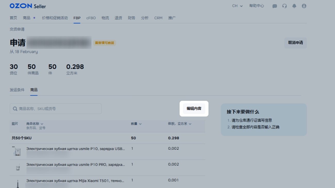Viewport: 335px width, 188px height.
Task: Expand the CH language dropdown
Action: 237,6
